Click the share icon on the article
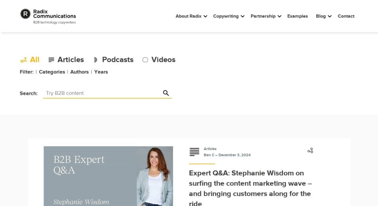Viewport: 378px width, 206px height. click(x=310, y=150)
